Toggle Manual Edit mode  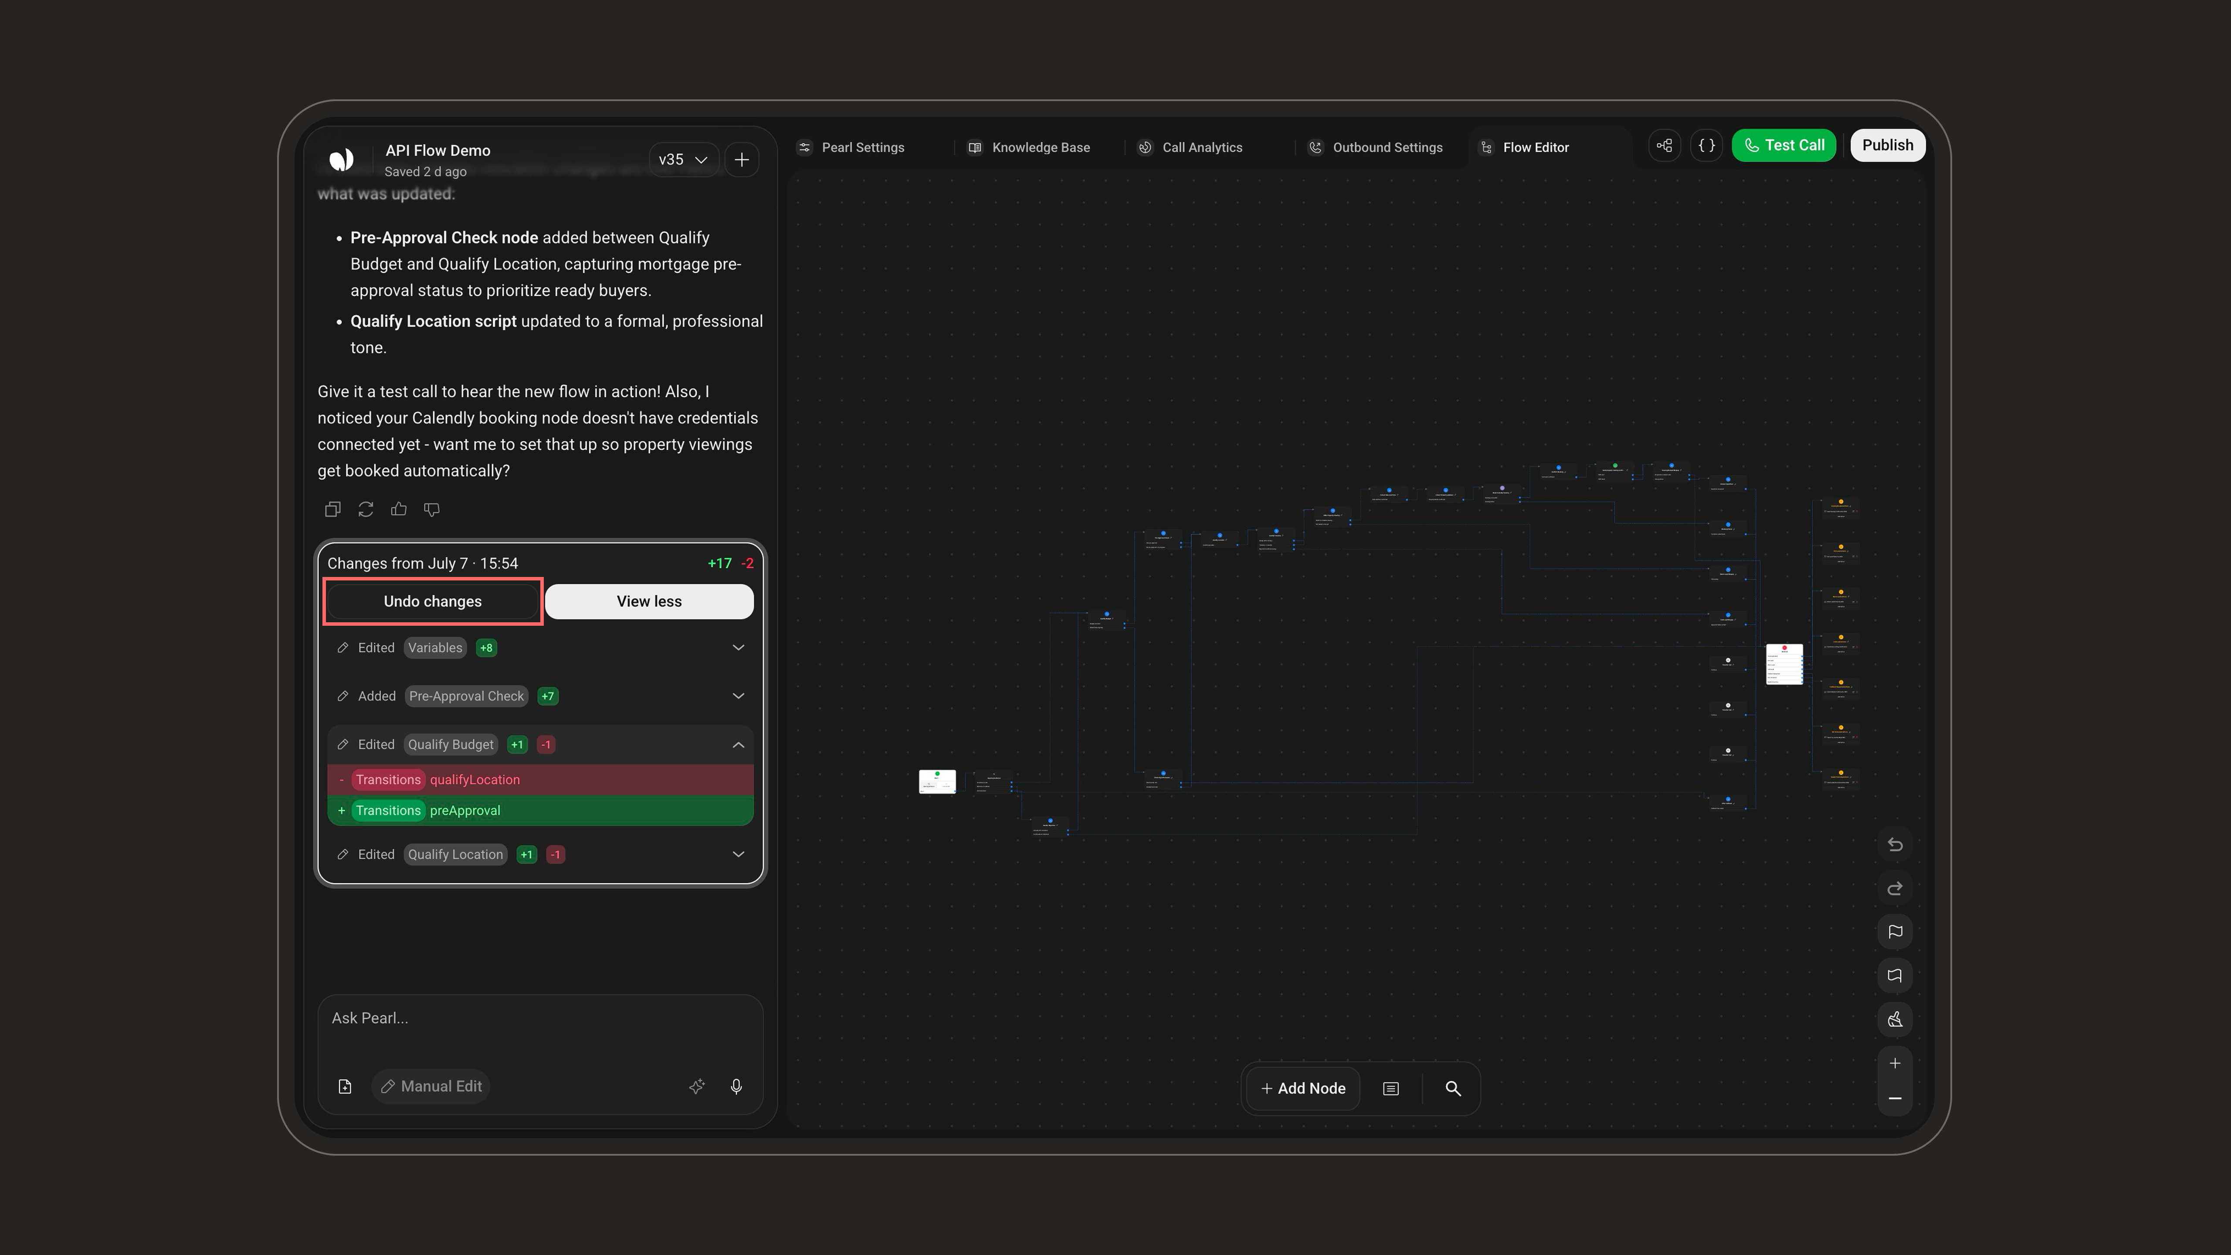[x=431, y=1086]
